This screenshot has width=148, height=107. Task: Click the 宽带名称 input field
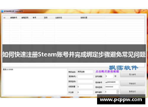click(85, 72)
